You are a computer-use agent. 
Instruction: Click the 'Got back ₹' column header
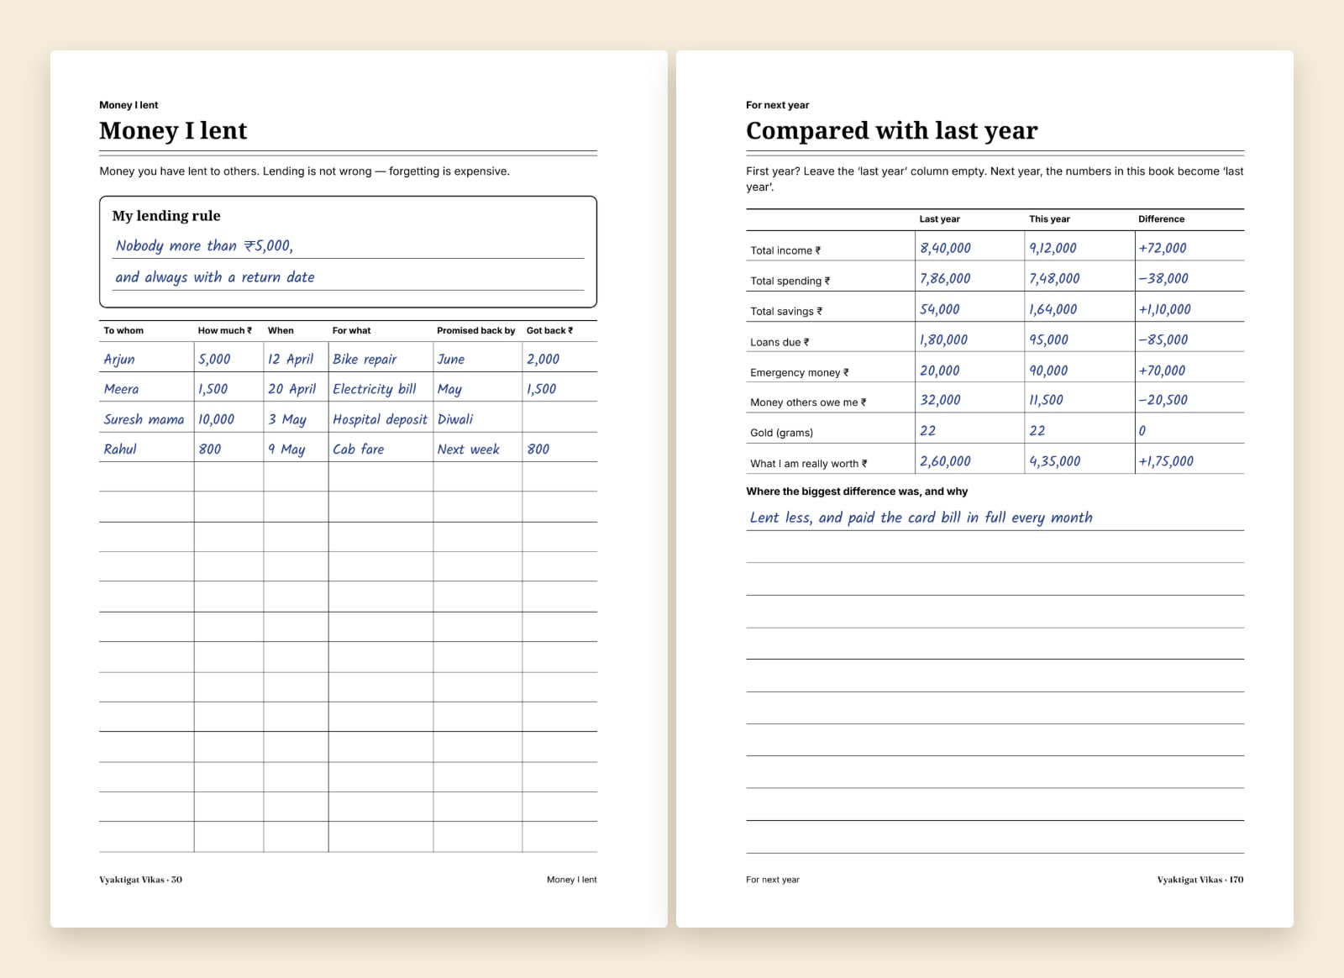(549, 330)
